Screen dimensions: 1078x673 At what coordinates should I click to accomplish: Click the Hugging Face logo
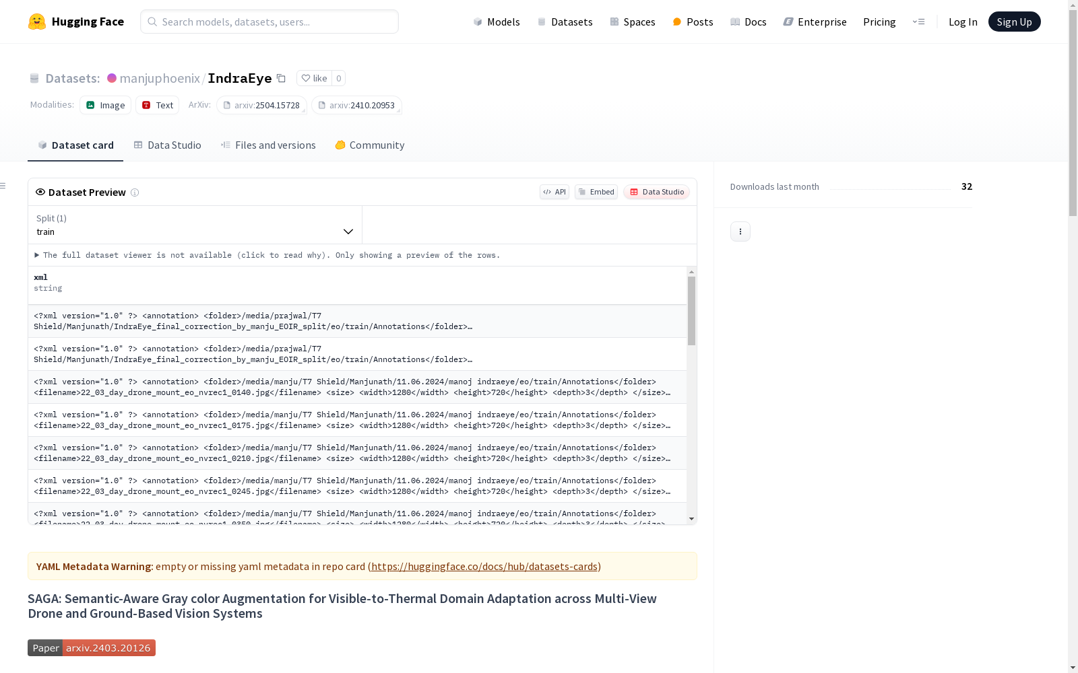tap(76, 22)
